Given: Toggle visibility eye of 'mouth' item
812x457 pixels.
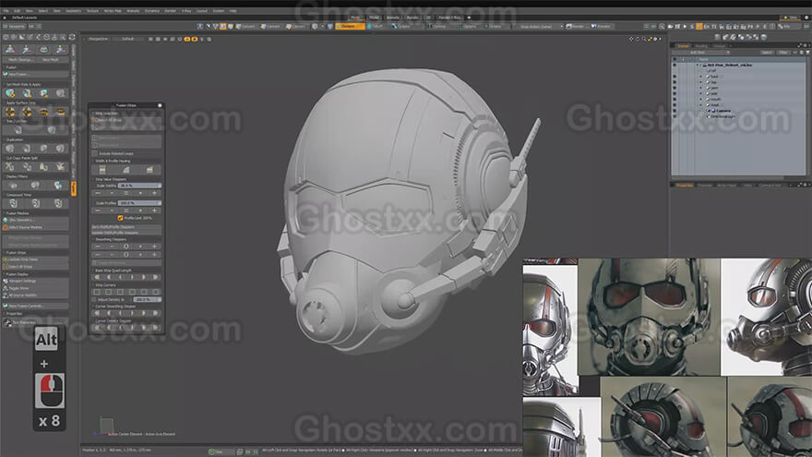Looking at the screenshot, I should 675,99.
